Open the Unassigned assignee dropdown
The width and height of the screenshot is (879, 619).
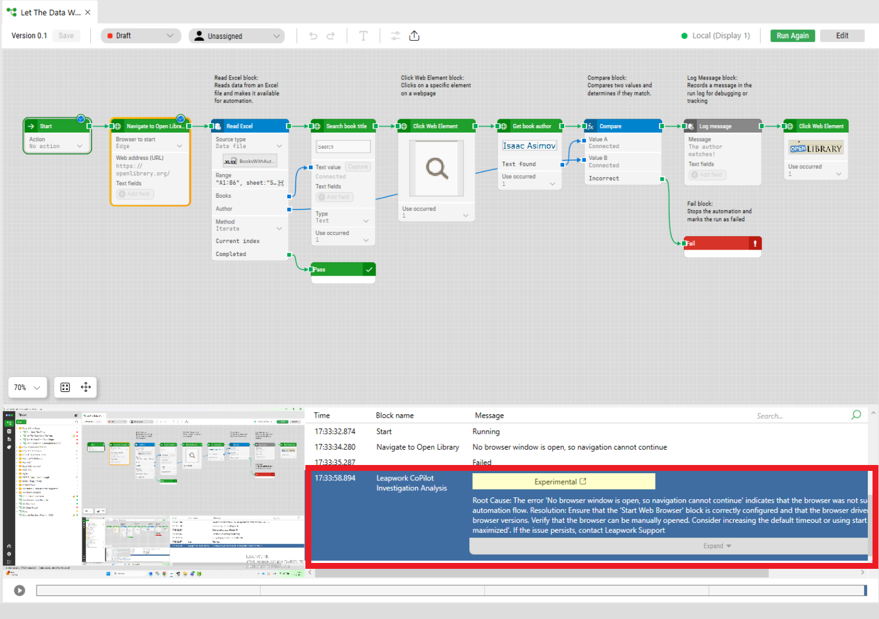[236, 35]
